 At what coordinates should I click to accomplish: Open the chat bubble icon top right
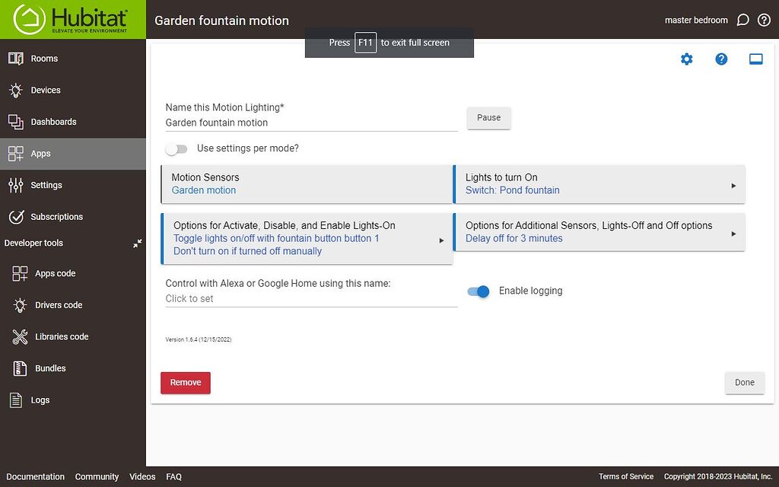pos(742,20)
